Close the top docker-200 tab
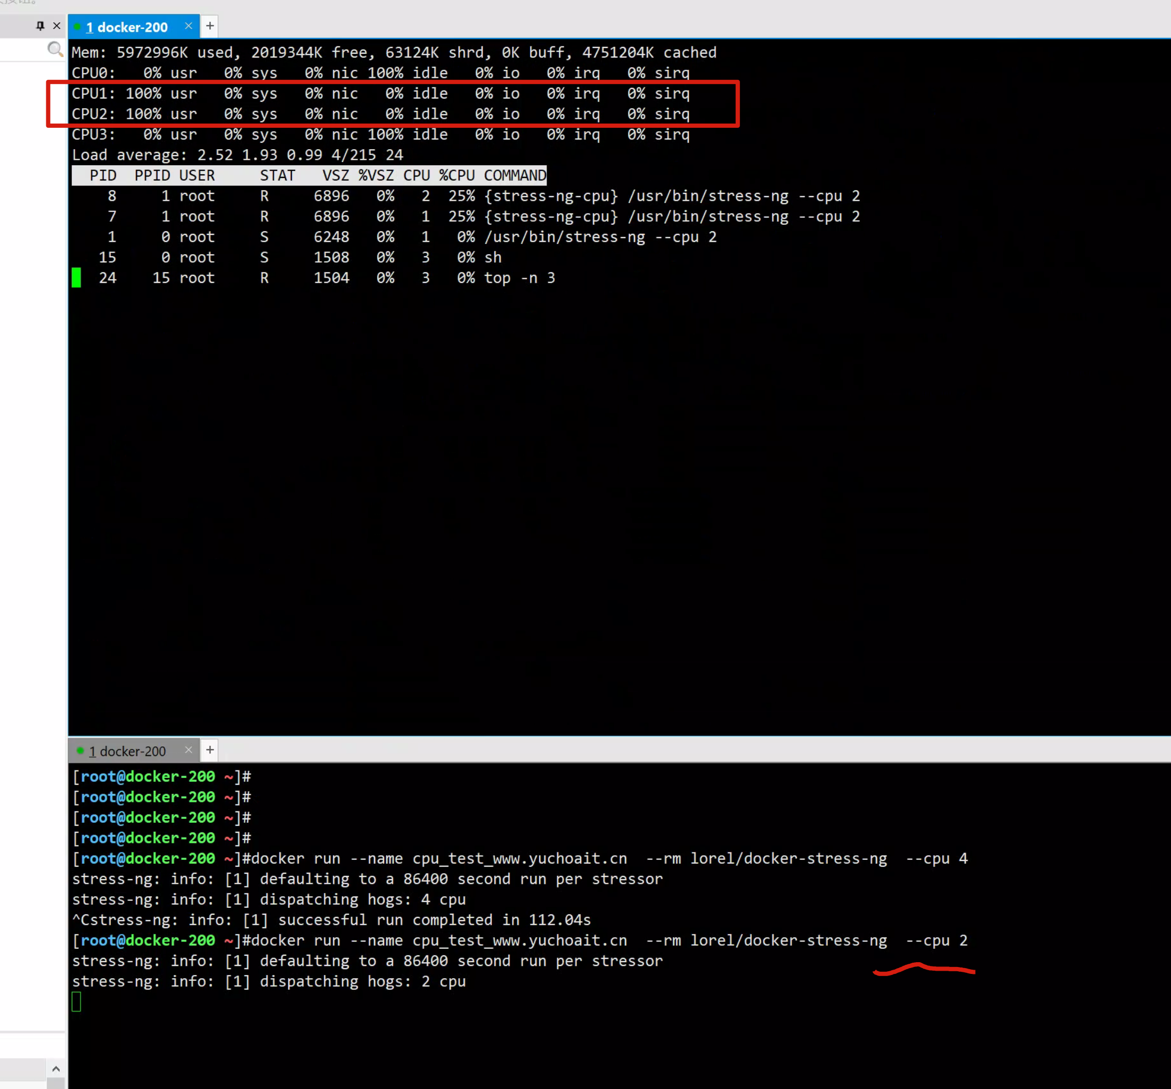Screen dimensions: 1171x1089 (189, 26)
